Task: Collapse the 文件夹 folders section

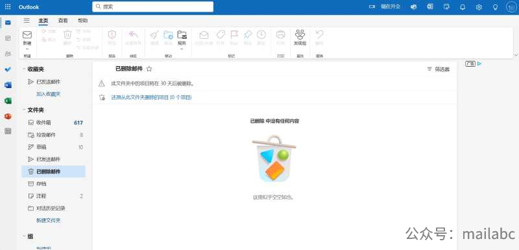Action: pos(24,110)
